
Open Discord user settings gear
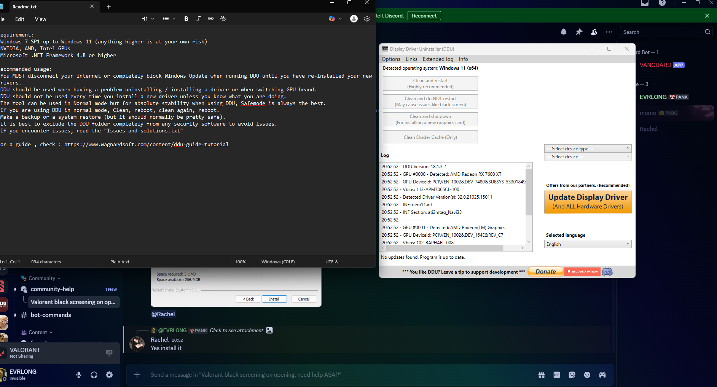click(x=109, y=375)
